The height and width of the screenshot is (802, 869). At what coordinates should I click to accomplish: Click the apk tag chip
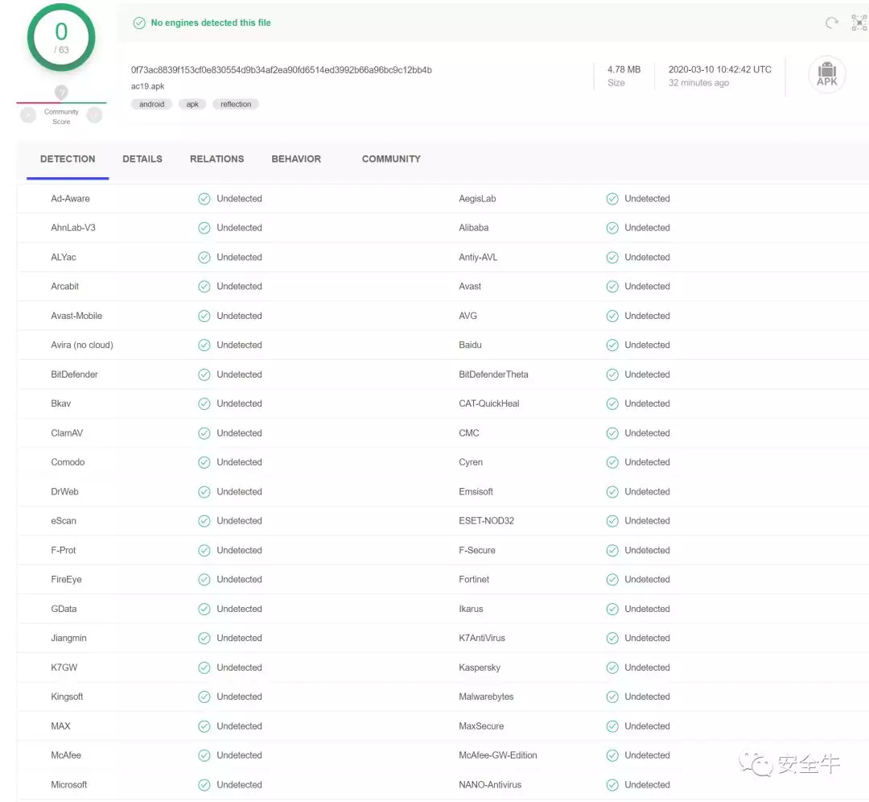192,105
